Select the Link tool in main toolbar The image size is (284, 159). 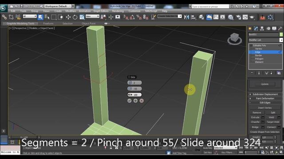pyautogui.click(x=4, y=17)
